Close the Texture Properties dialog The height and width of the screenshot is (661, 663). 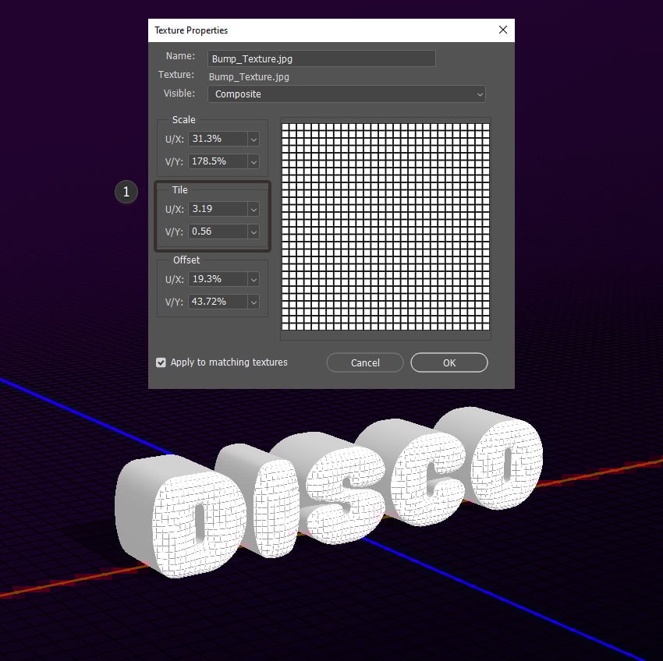click(x=503, y=30)
